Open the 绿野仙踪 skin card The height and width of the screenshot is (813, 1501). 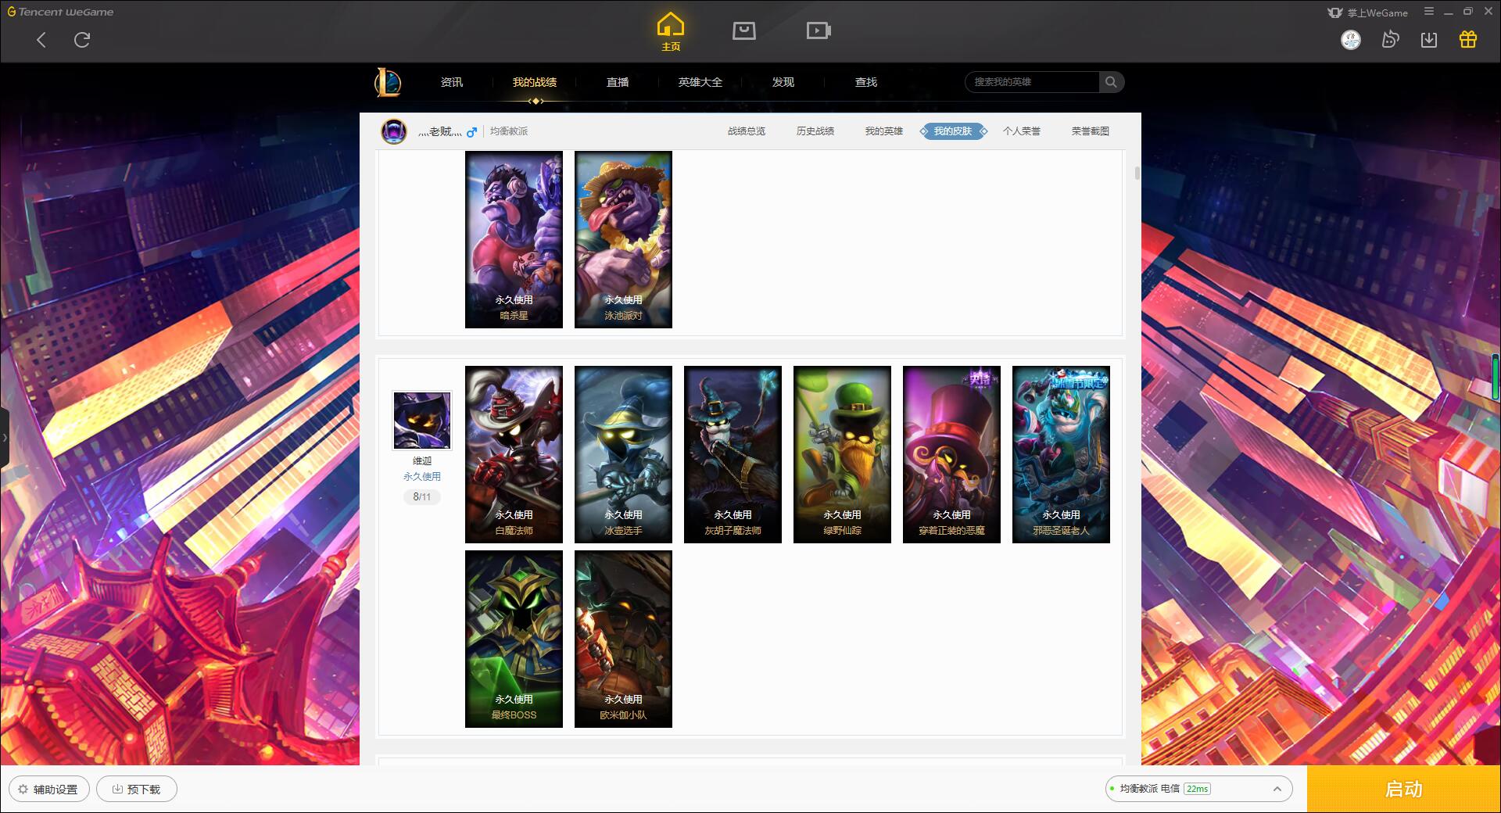(x=842, y=454)
